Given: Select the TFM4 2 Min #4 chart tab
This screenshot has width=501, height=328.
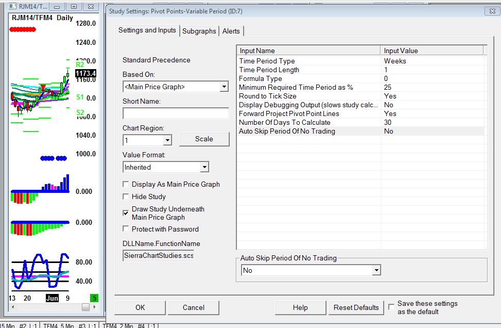Looking at the screenshot, I should pyautogui.click(x=129, y=325).
